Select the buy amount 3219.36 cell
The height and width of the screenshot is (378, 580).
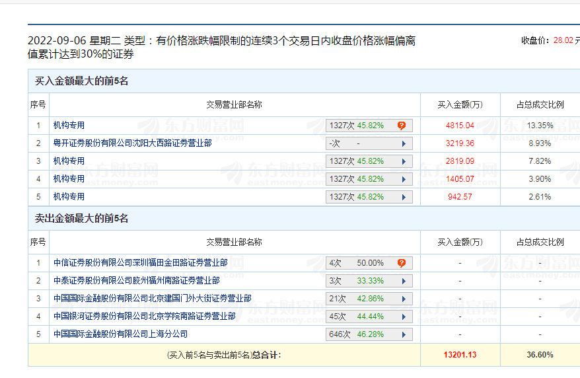(460, 143)
